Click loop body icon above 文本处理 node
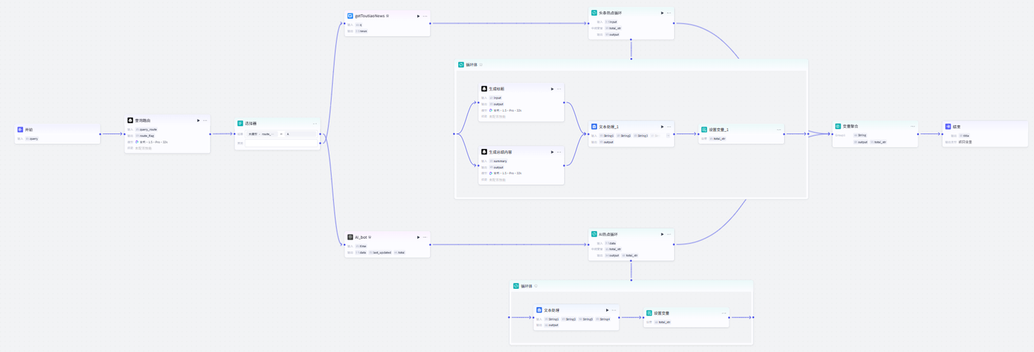Image resolution: width=1034 pixels, height=352 pixels. [x=516, y=286]
